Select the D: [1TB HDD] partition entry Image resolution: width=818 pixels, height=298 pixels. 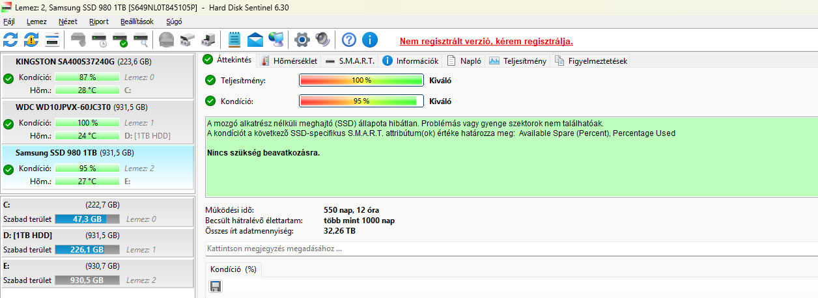[x=98, y=242]
